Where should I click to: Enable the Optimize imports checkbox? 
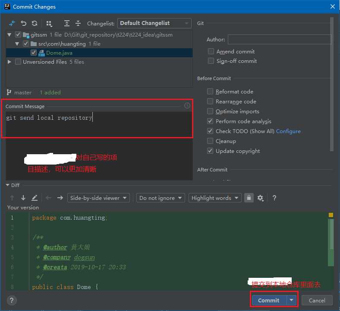click(210, 111)
